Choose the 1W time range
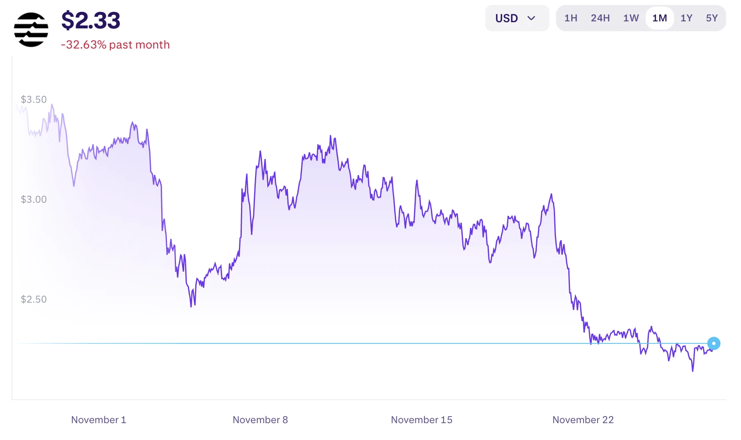741x440 pixels. click(631, 18)
